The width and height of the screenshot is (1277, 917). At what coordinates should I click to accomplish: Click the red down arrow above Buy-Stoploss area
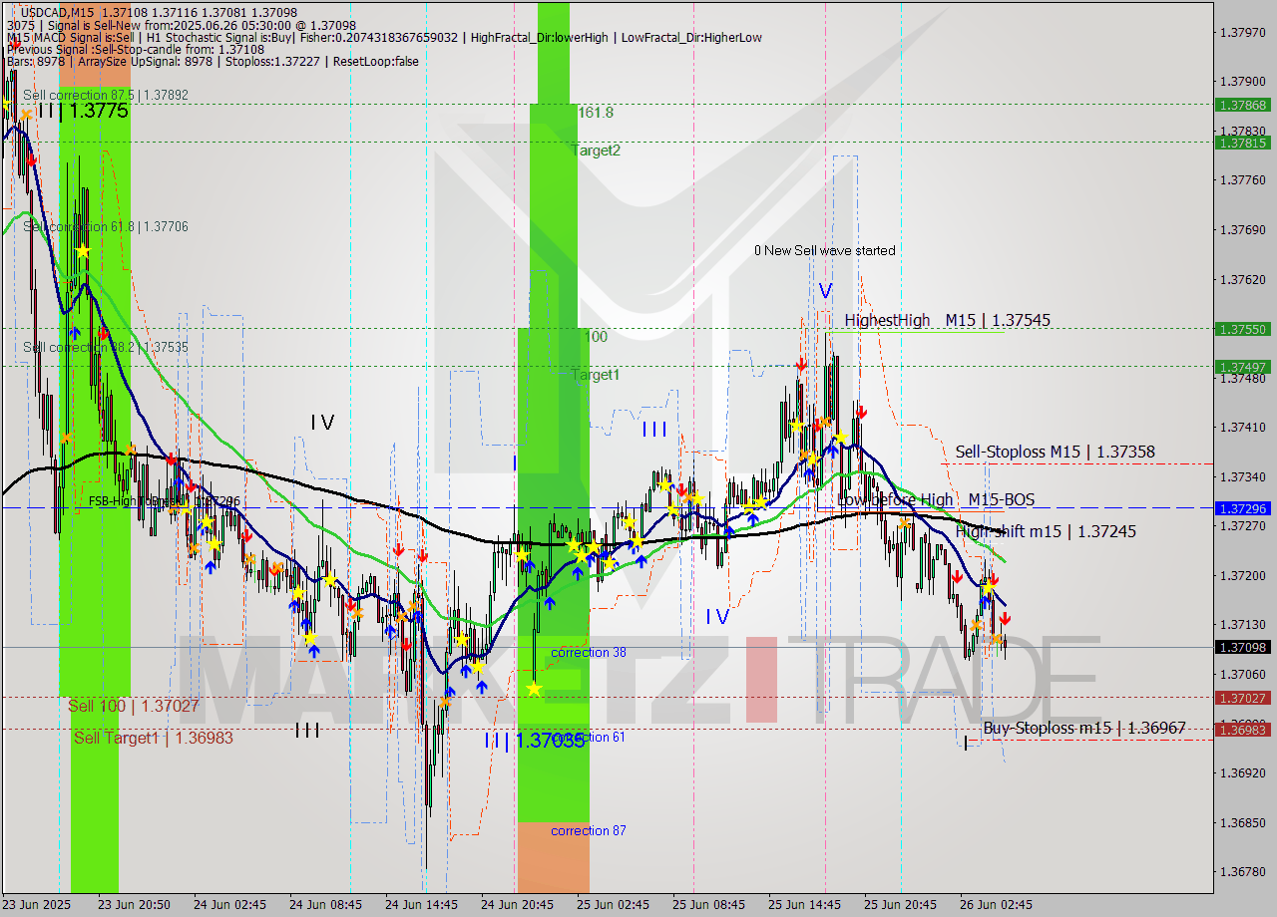pos(1006,618)
